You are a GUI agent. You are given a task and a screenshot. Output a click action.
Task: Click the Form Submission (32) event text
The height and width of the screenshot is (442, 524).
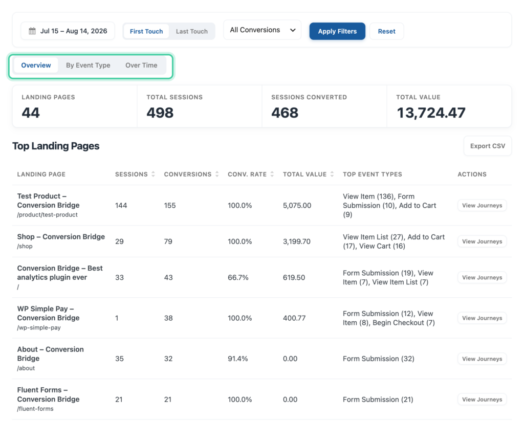[379, 359]
